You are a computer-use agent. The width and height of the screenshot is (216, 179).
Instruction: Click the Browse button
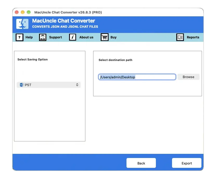(188, 77)
